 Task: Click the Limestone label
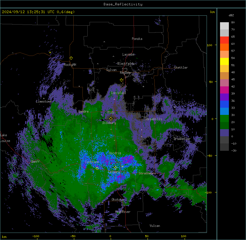click(x=44, y=101)
